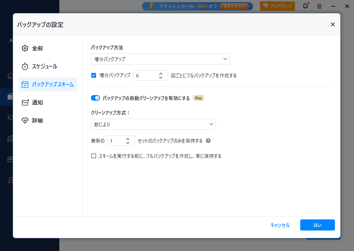Increase the incremental backup count above 6
This screenshot has height=251, width=354.
[x=161, y=74]
